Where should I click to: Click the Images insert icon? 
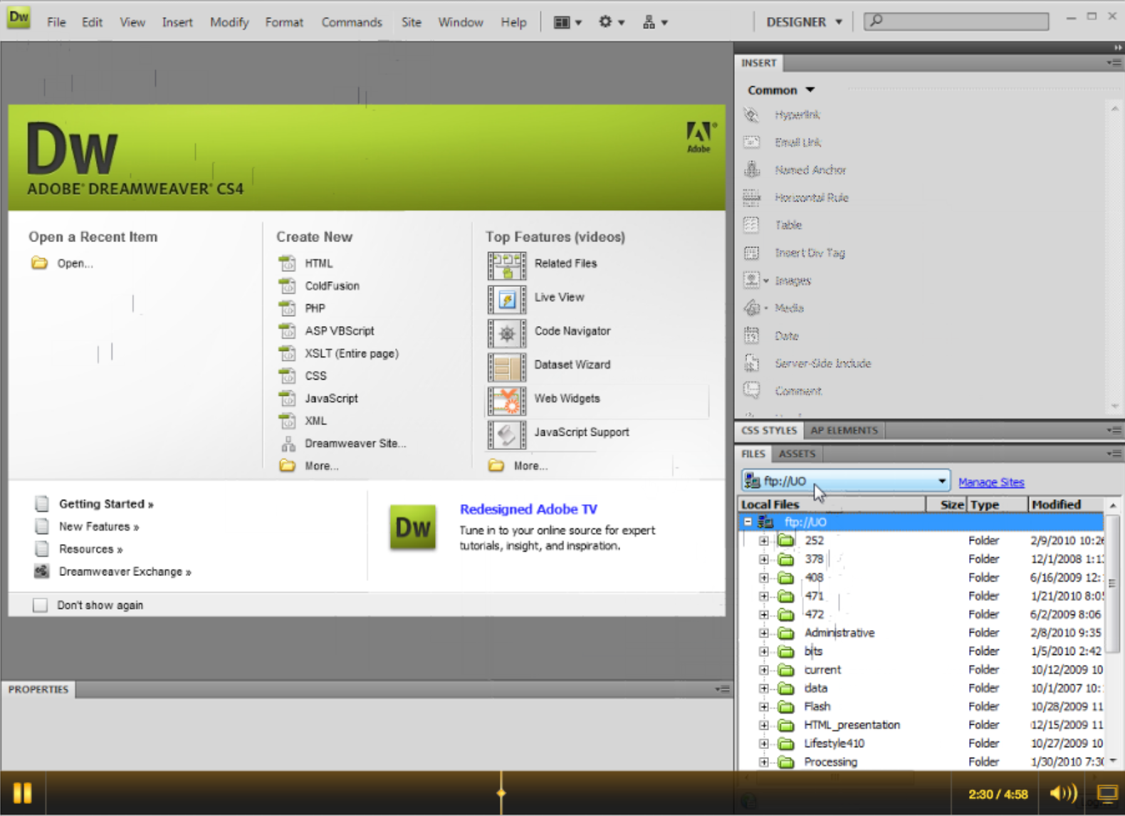pos(751,281)
